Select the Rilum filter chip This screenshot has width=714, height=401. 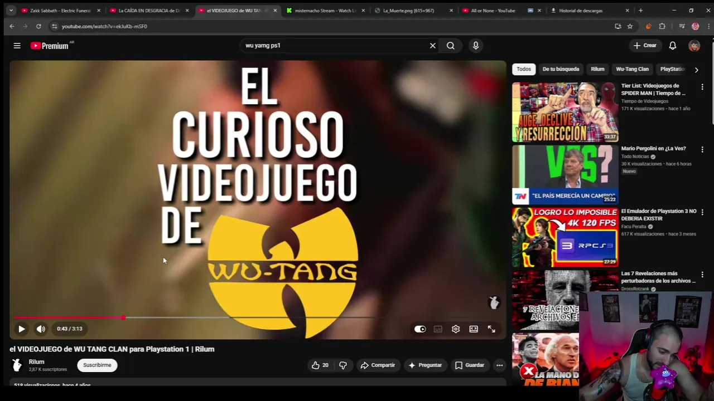[x=597, y=69]
